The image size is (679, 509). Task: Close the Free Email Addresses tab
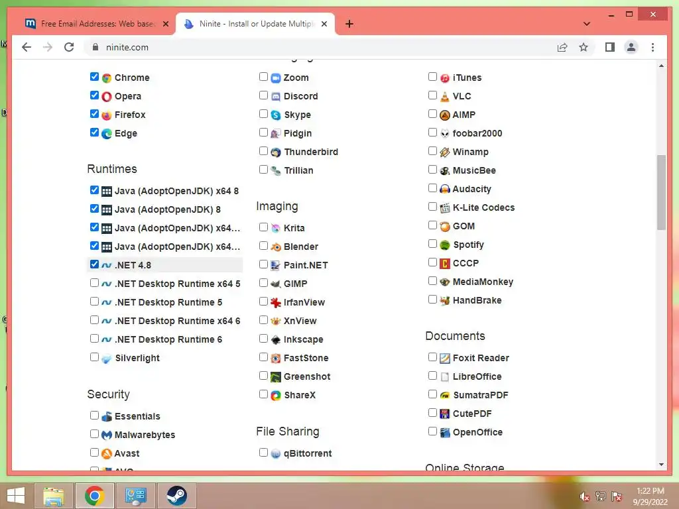point(165,24)
